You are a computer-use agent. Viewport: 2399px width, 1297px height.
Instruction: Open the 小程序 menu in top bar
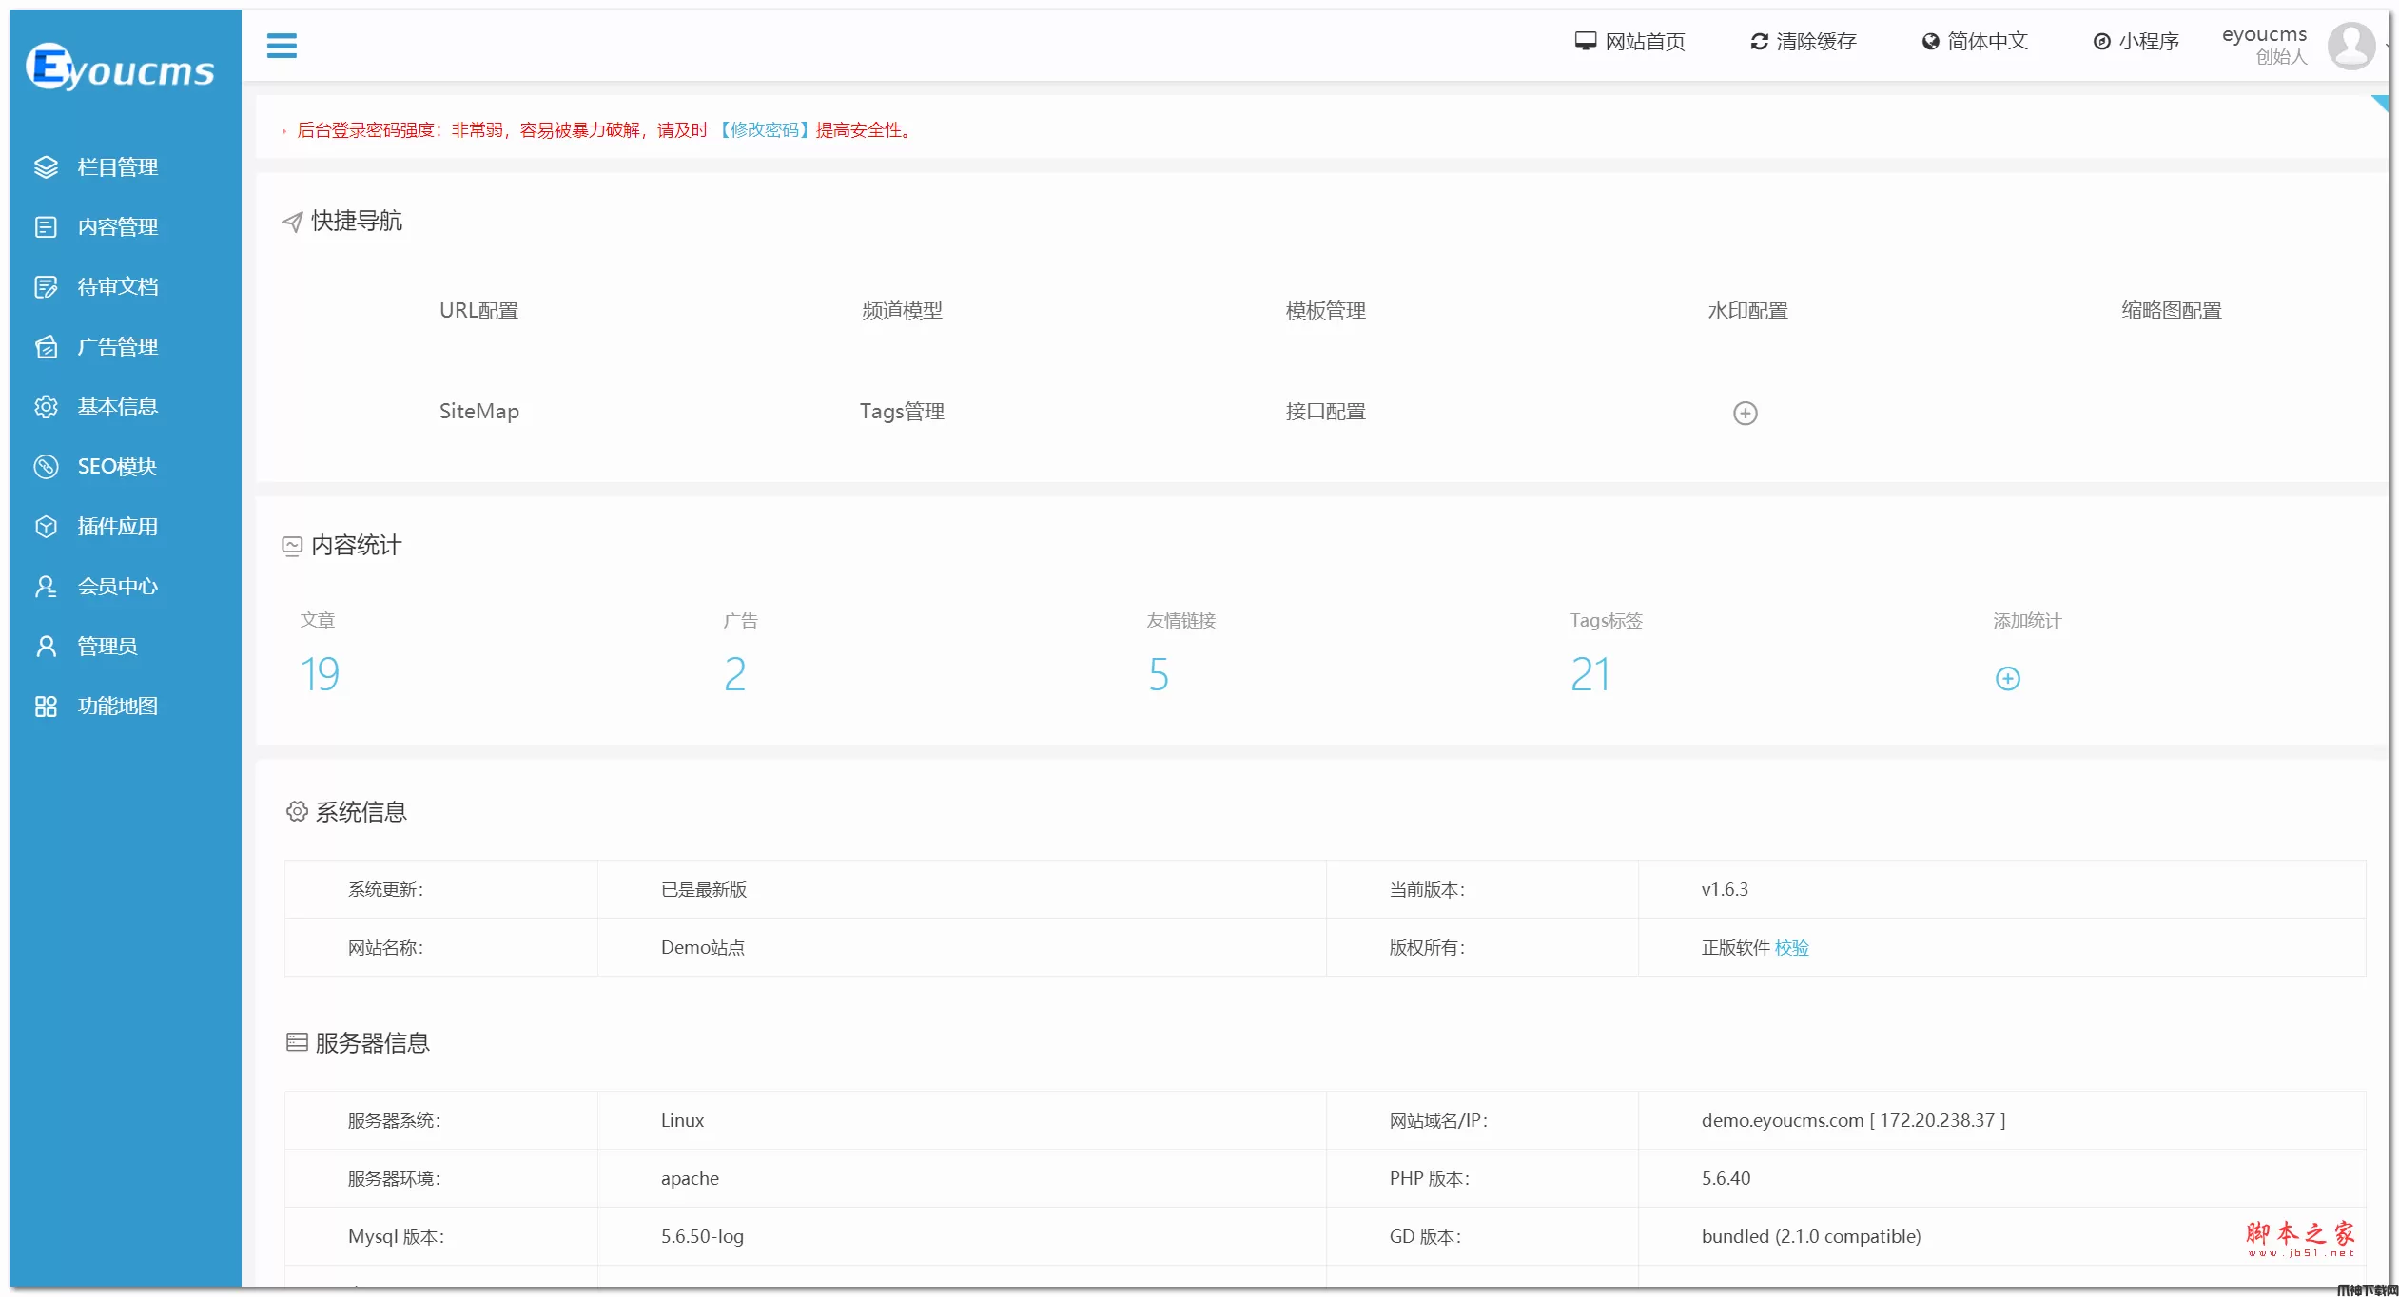click(x=2136, y=42)
